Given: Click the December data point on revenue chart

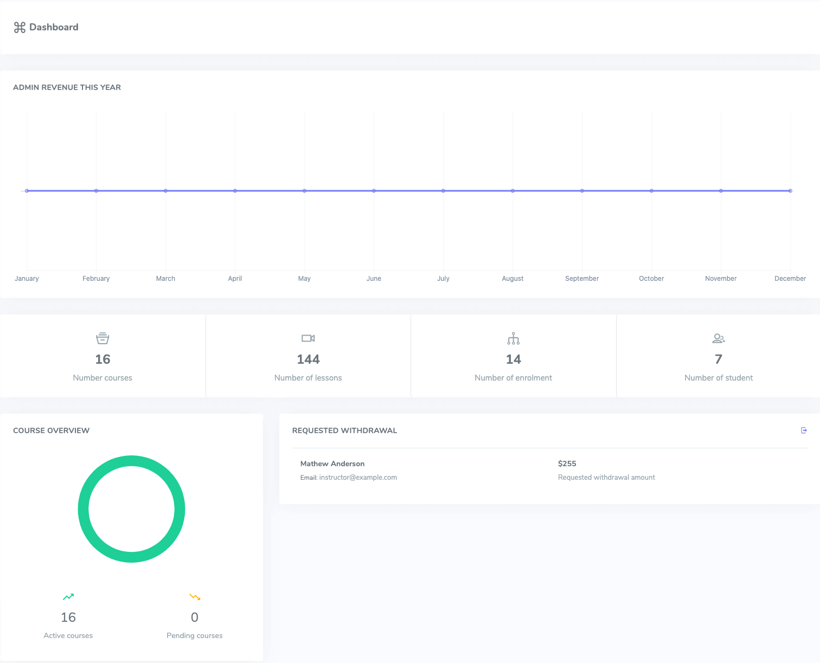Looking at the screenshot, I should pos(790,191).
